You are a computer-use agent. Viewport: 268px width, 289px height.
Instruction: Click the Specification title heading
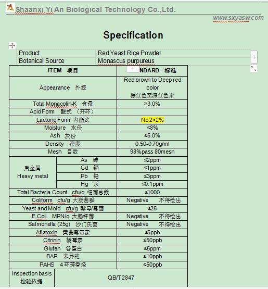point(133,35)
